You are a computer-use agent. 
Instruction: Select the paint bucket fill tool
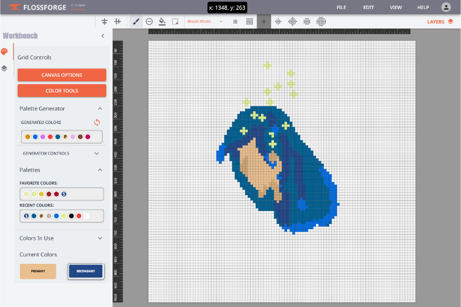162,22
